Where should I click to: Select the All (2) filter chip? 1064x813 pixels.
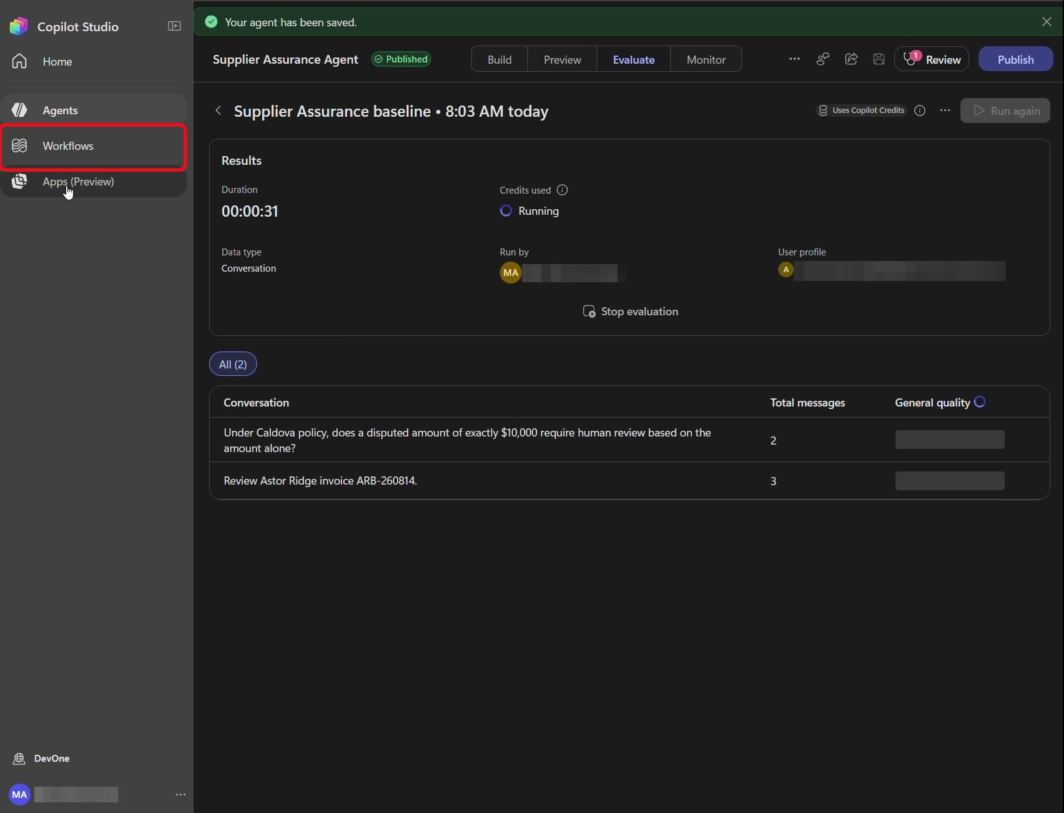tap(233, 364)
